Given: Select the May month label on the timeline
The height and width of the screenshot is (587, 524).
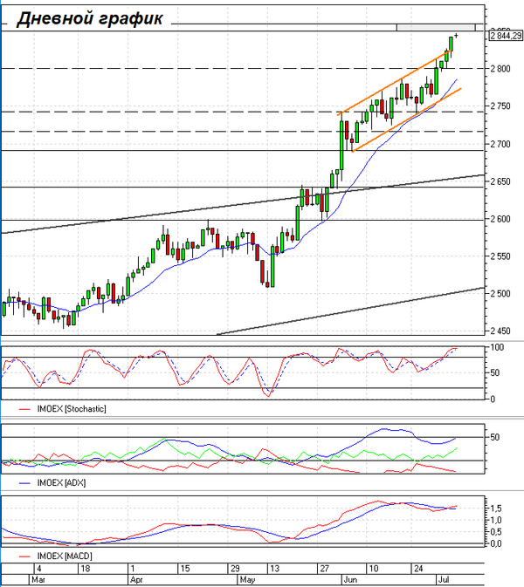Looking at the screenshot, I should point(247,580).
